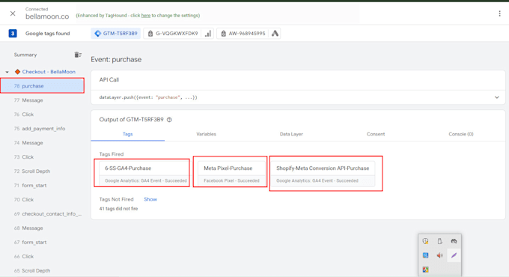Click the blue square app tray icon
The width and height of the screenshot is (509, 277).
pos(426,255)
